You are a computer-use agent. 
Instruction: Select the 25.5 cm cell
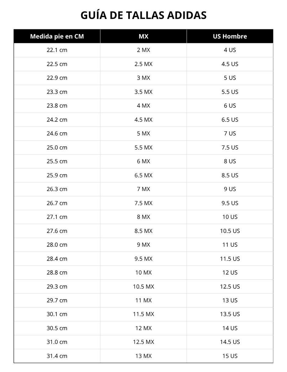pyautogui.click(x=57, y=161)
